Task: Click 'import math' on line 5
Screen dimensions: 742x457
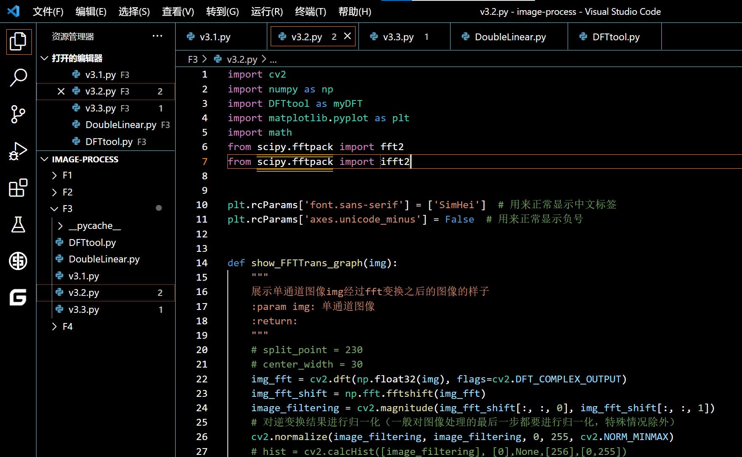Action: (260, 132)
